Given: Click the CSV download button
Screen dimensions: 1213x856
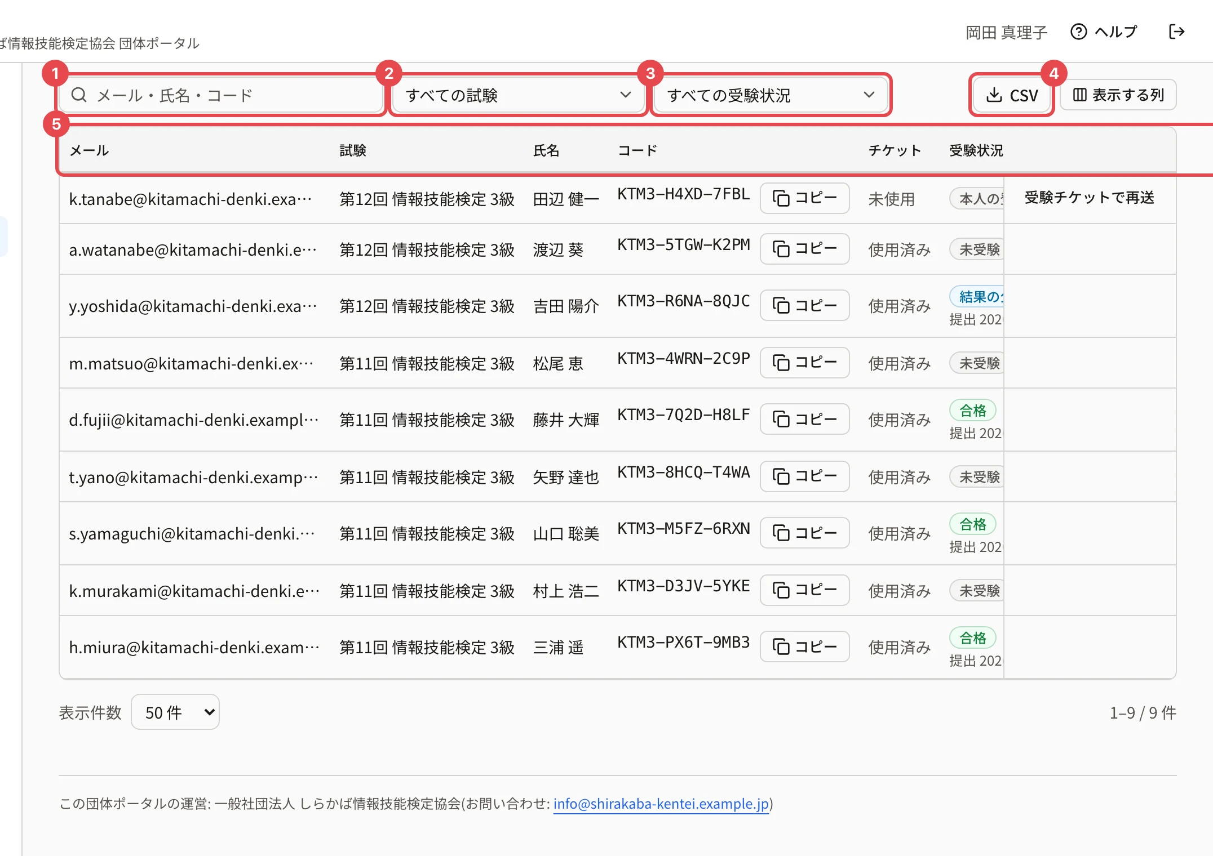Looking at the screenshot, I should 1012,95.
